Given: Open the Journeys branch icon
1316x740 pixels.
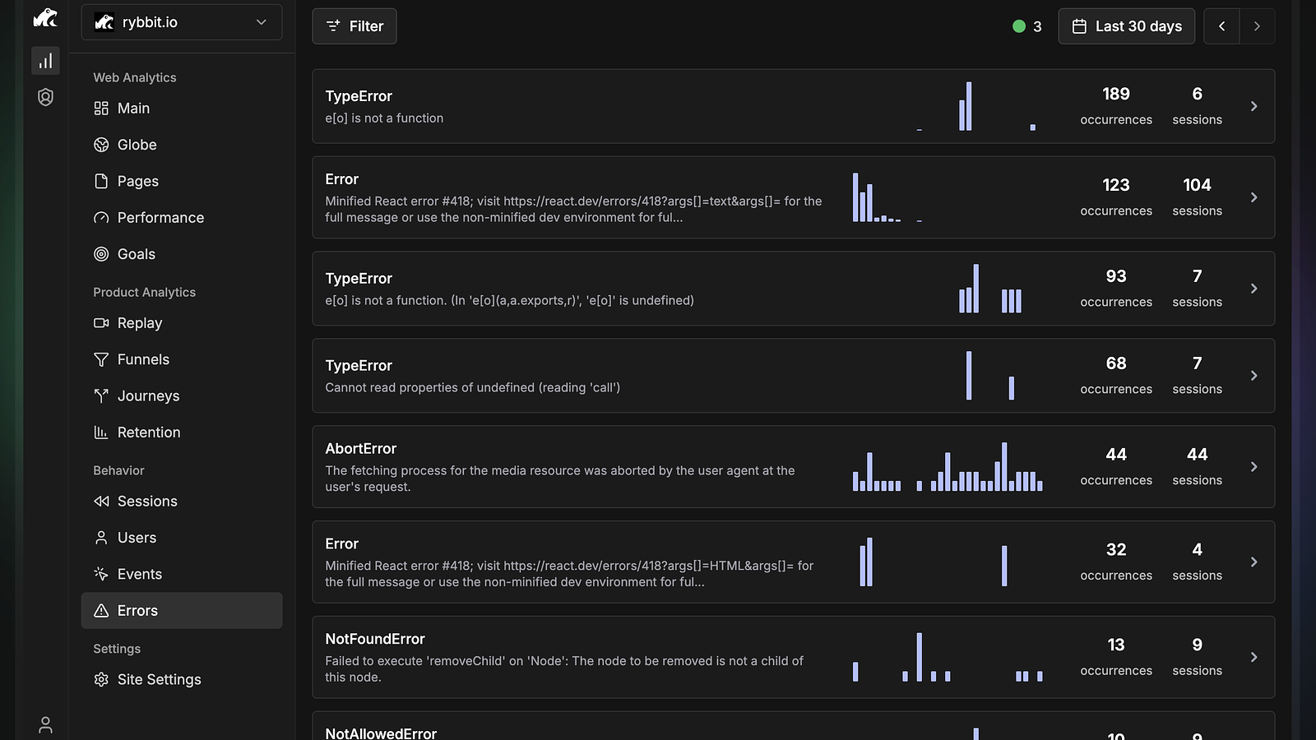Looking at the screenshot, I should [101, 395].
